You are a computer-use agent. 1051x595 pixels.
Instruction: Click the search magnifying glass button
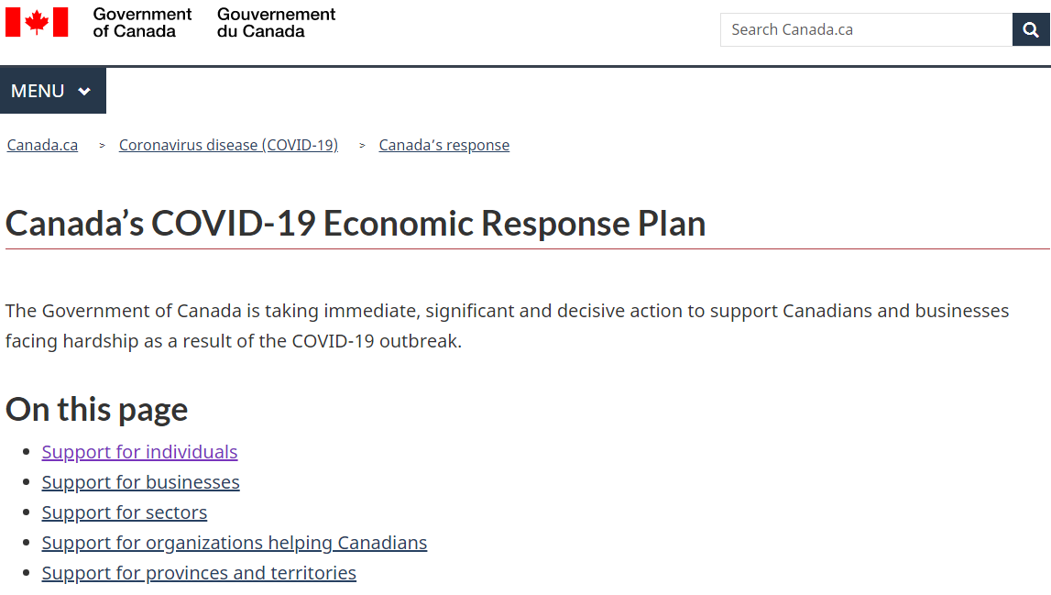[1031, 29]
